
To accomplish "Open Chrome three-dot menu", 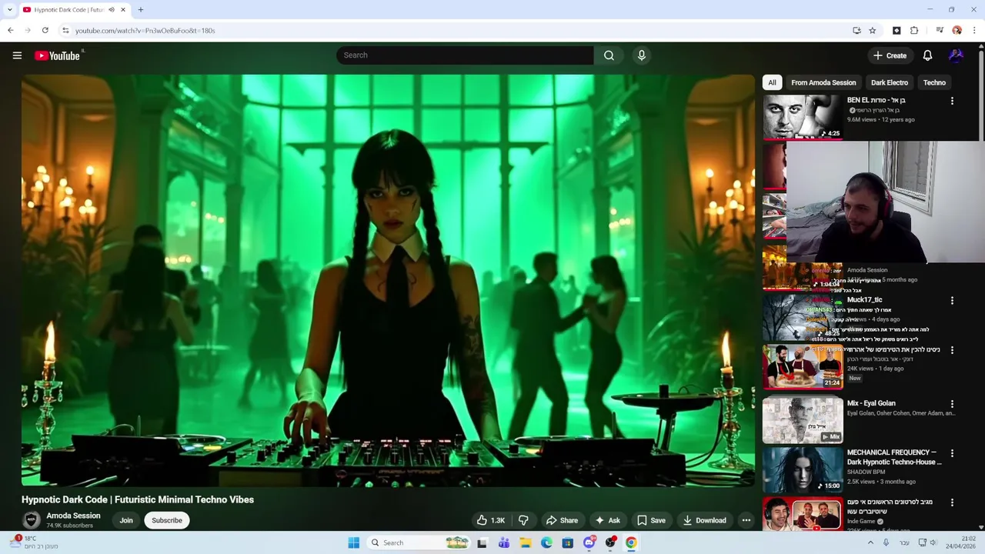I will coord(974,31).
